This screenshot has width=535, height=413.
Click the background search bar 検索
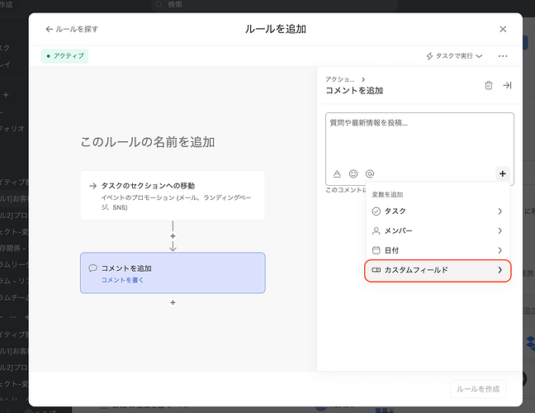point(275,5)
